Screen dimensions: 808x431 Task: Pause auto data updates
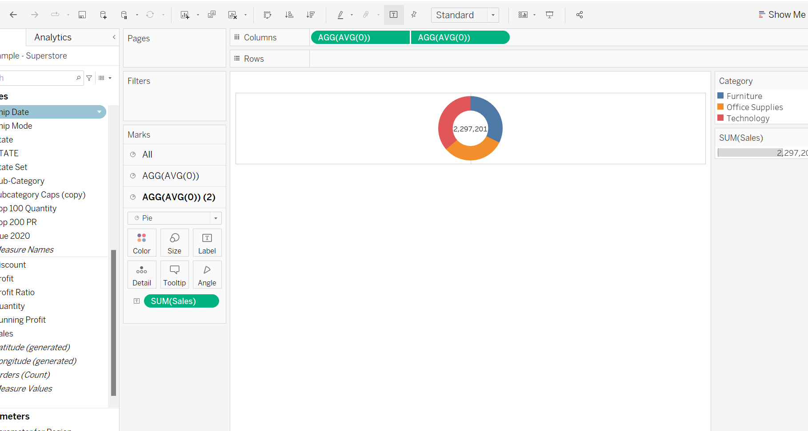[124, 15]
